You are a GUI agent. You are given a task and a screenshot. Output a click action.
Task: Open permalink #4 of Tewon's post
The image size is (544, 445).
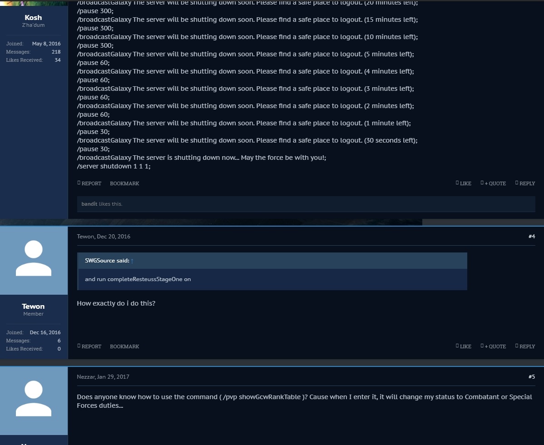point(531,236)
